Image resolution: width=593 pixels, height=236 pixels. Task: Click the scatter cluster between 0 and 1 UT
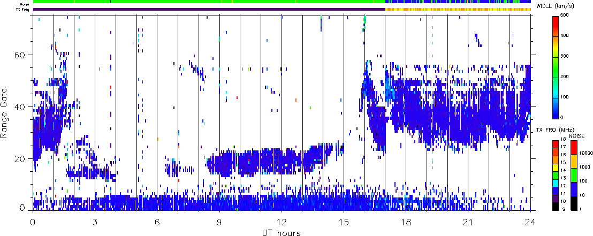tap(43, 131)
